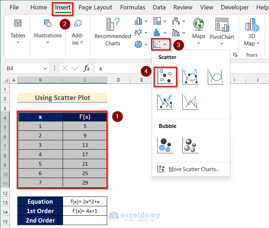Select the 2nd Order label cell
The image size is (269, 228).
(40, 220)
